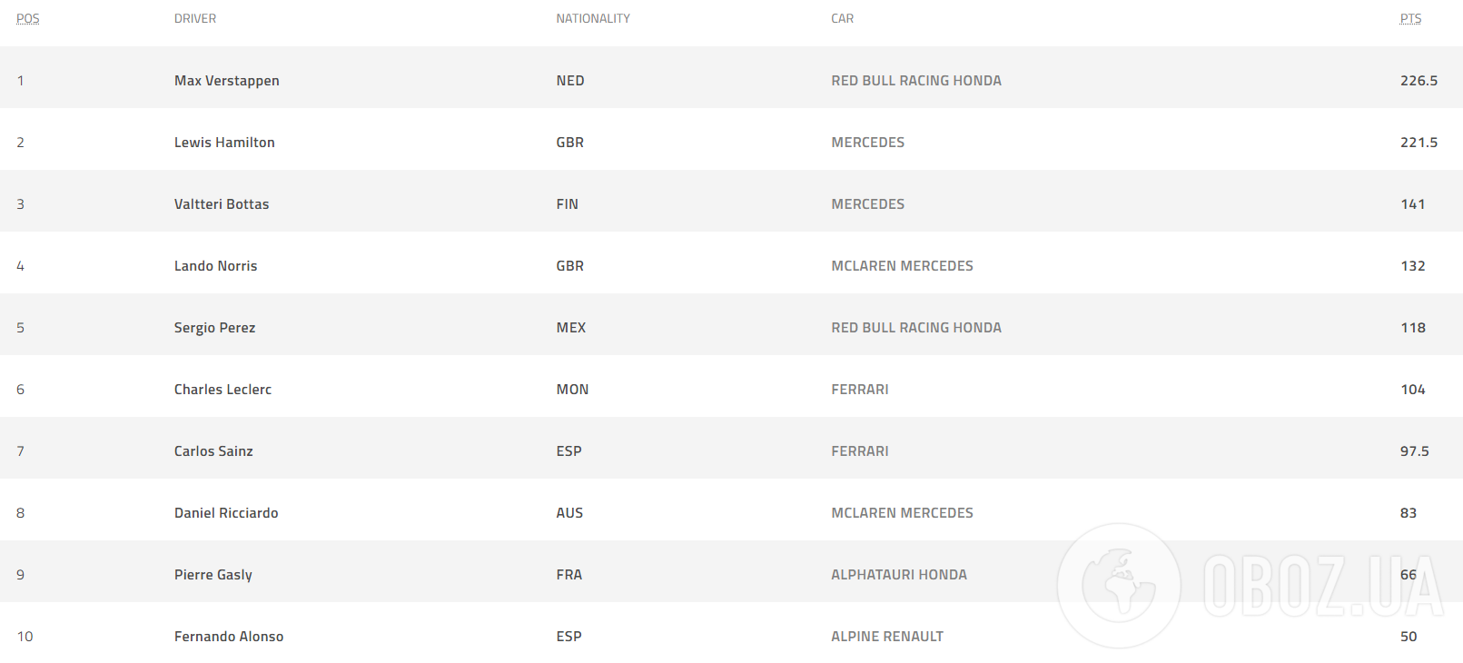1463x663 pixels.
Task: Select the NATIONALITY column header
Action: [x=593, y=18]
